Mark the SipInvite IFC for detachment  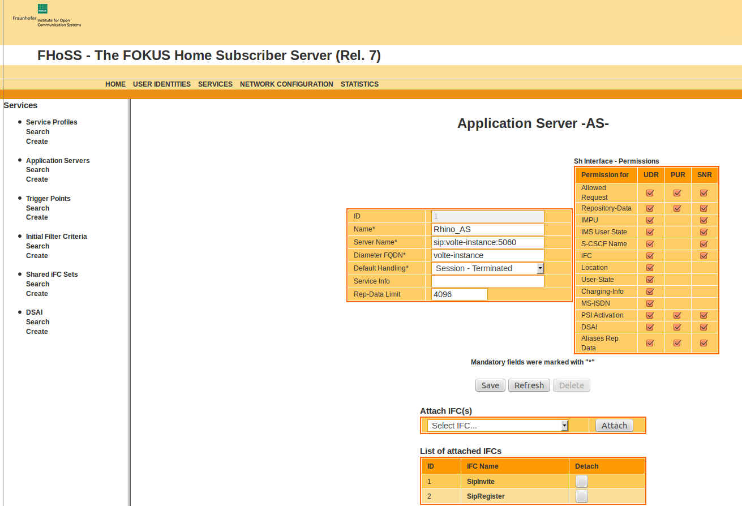point(581,481)
